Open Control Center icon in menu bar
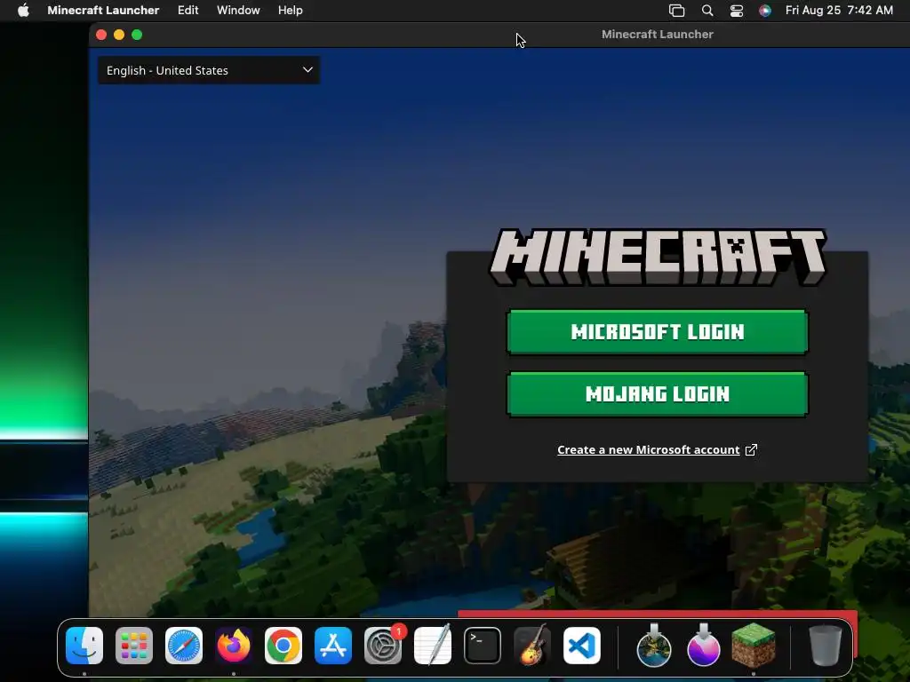This screenshot has width=910, height=682. (x=737, y=11)
